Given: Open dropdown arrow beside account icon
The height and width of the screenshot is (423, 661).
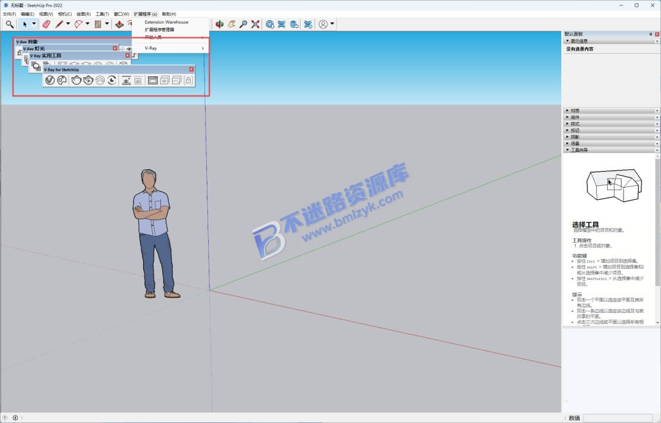Looking at the screenshot, I should tap(332, 24).
